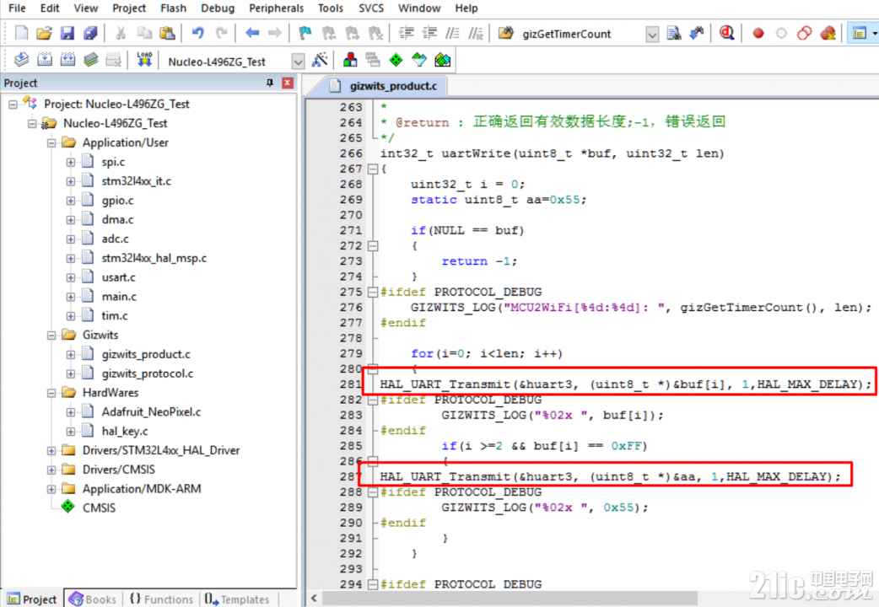Expand the gizwits_protocol.c file node
The image size is (879, 607).
(71, 373)
